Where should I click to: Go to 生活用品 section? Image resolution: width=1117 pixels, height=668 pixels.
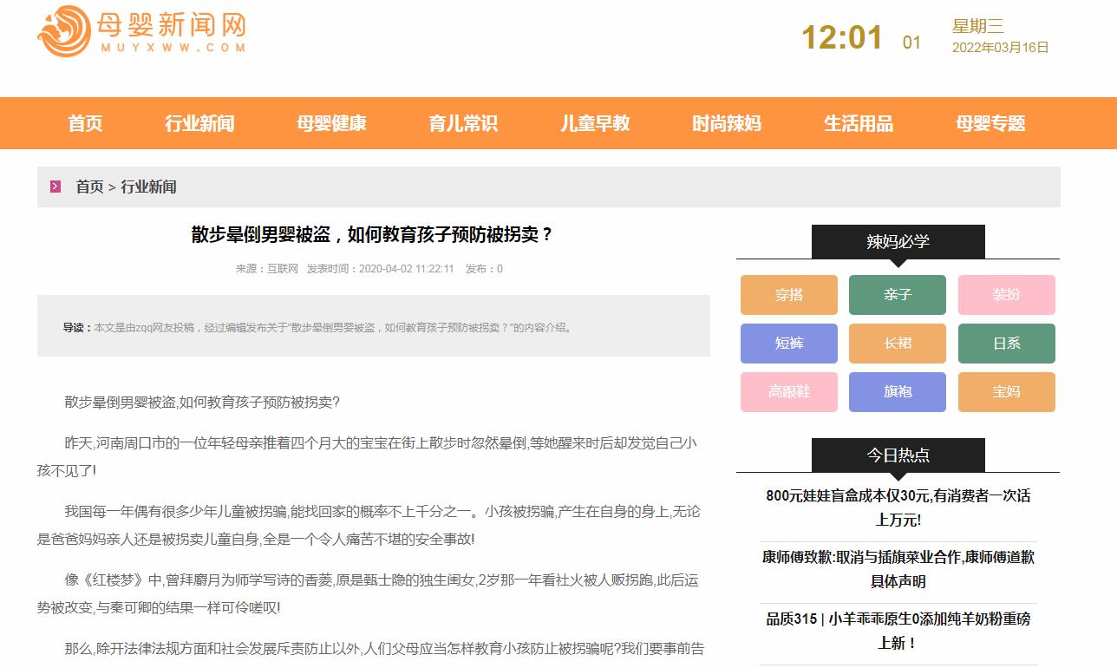[x=859, y=123]
